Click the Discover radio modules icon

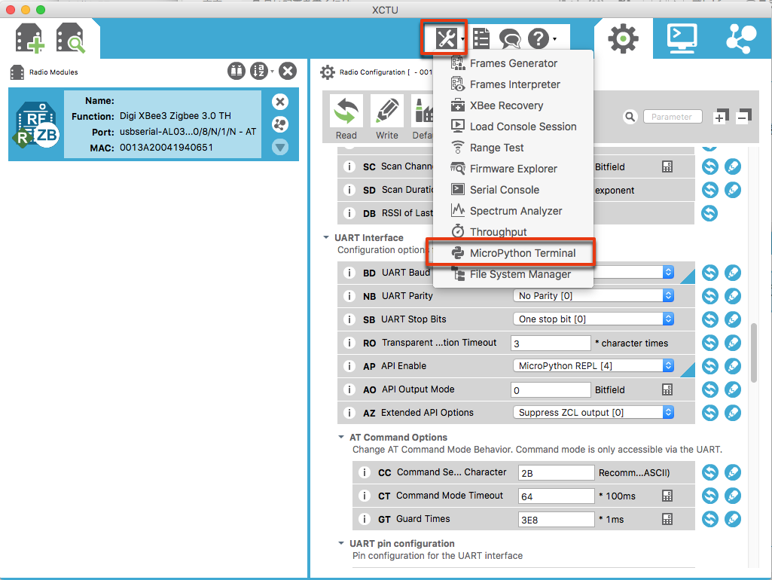coord(70,38)
